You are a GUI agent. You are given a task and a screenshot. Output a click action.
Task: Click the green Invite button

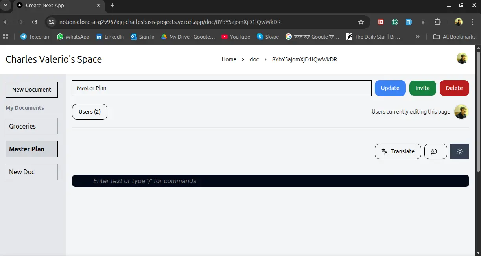tap(422, 88)
